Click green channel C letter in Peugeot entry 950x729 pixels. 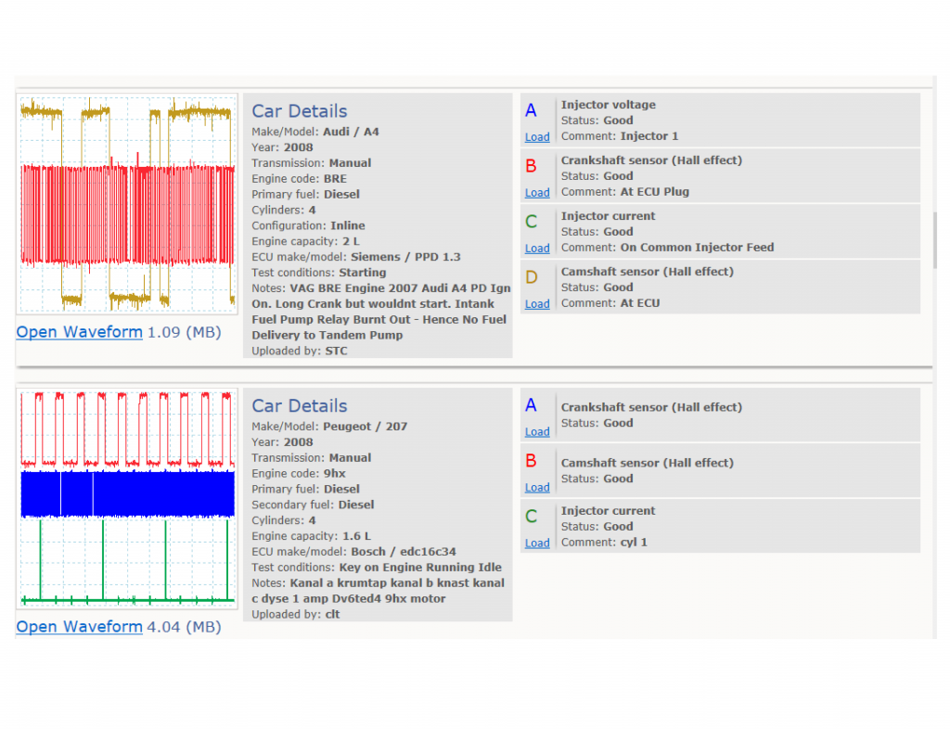tap(532, 517)
